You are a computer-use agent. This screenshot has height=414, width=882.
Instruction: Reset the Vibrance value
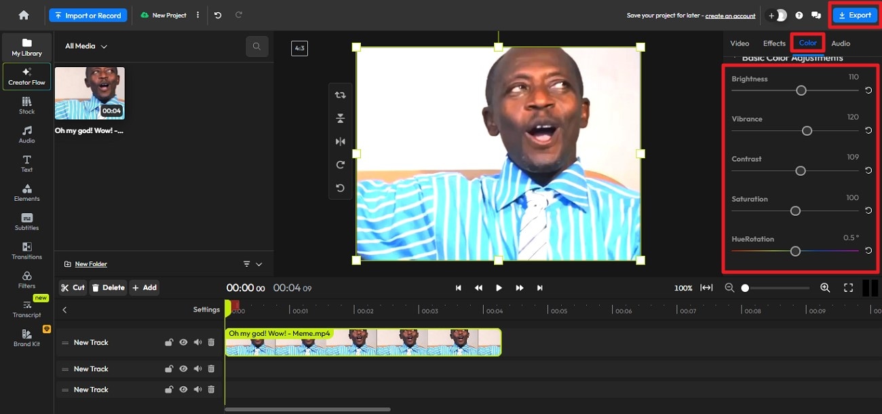(868, 130)
